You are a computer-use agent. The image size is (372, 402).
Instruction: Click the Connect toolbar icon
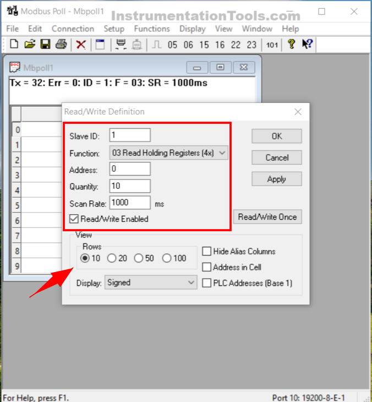coord(121,45)
